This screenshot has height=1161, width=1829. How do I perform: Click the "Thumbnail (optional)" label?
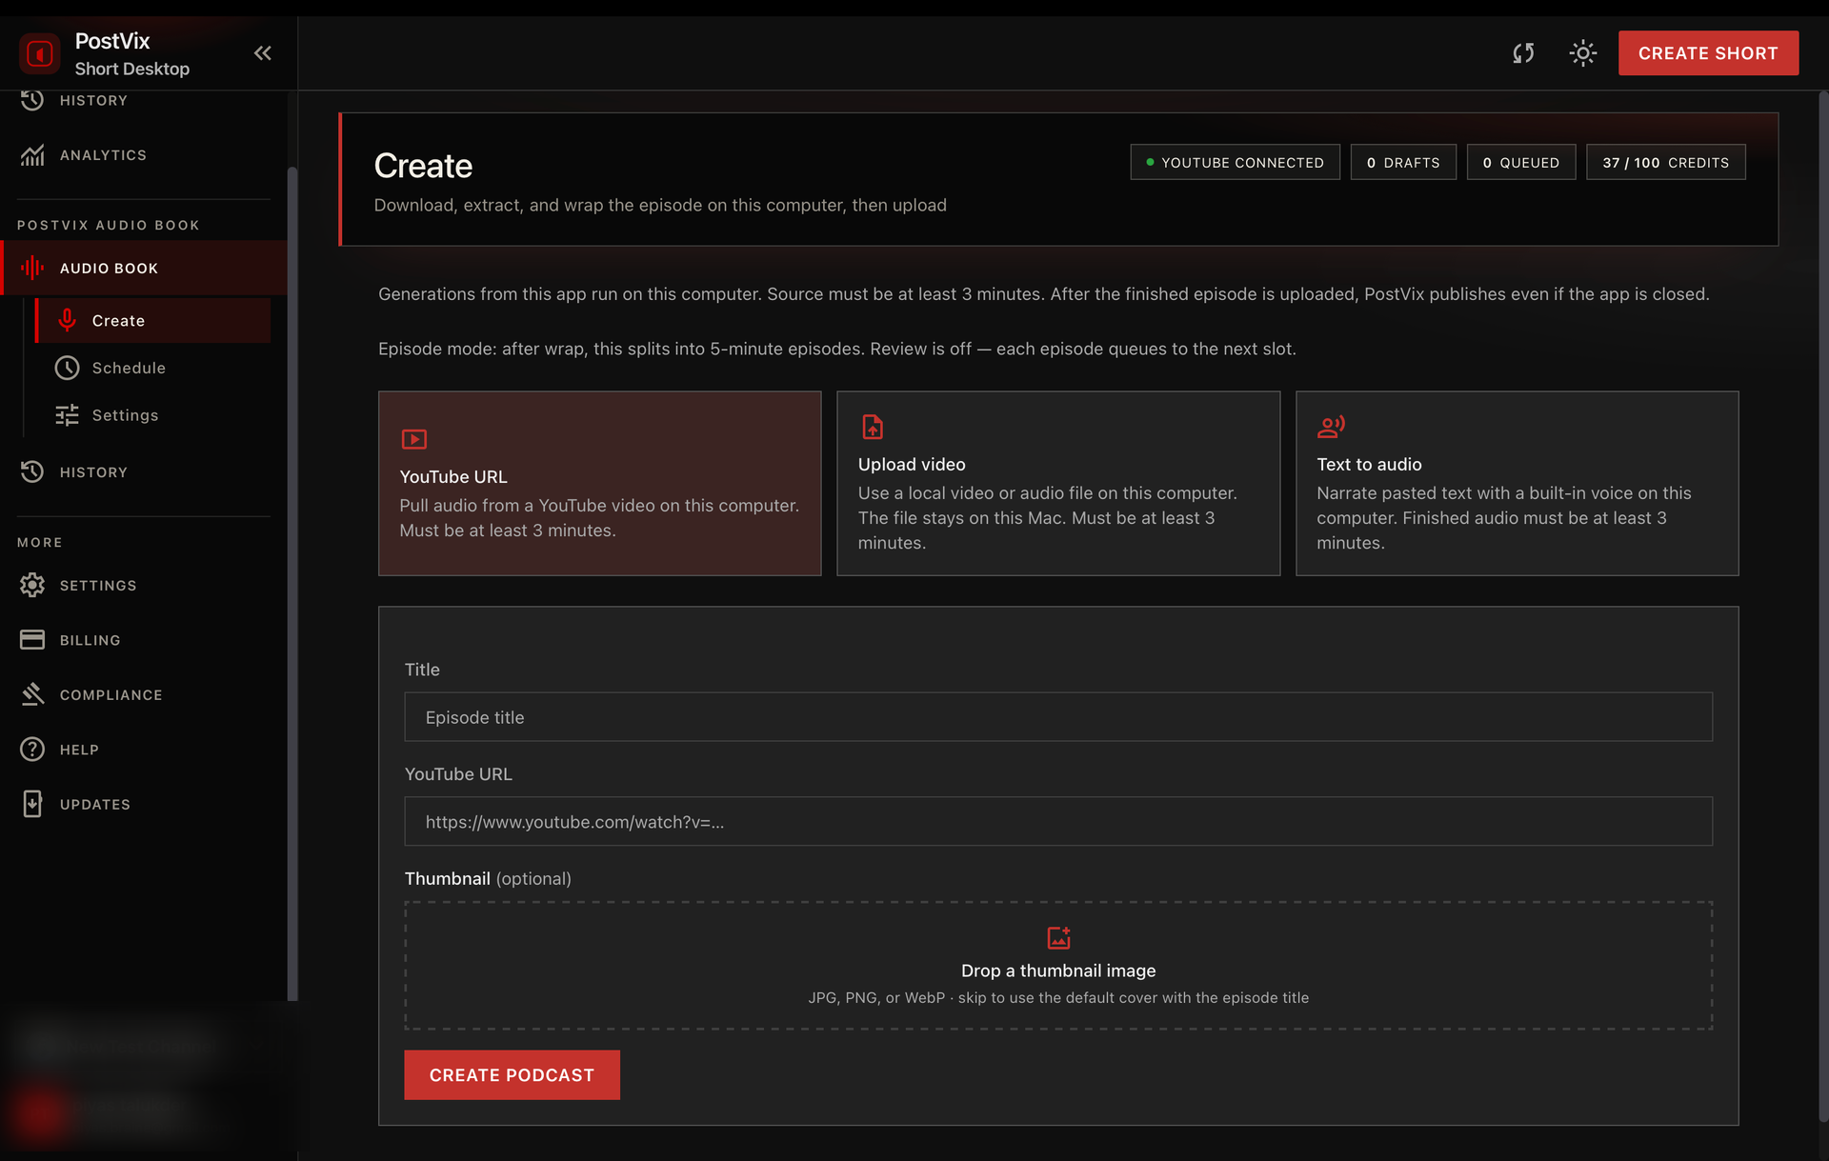[x=488, y=879]
